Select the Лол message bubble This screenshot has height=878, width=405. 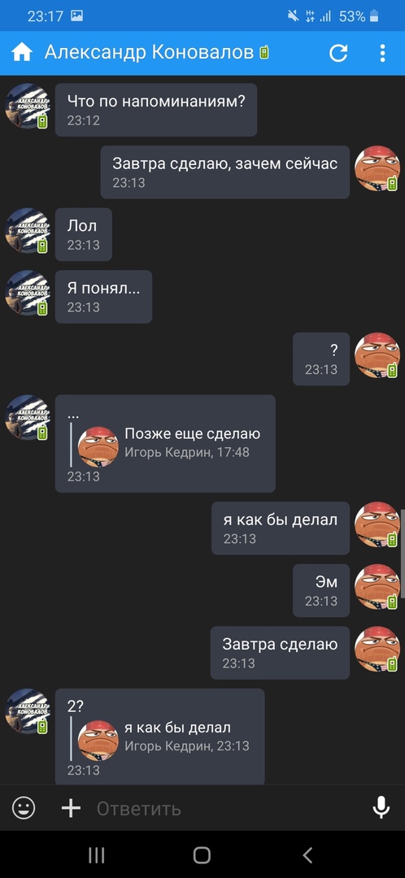[84, 234]
